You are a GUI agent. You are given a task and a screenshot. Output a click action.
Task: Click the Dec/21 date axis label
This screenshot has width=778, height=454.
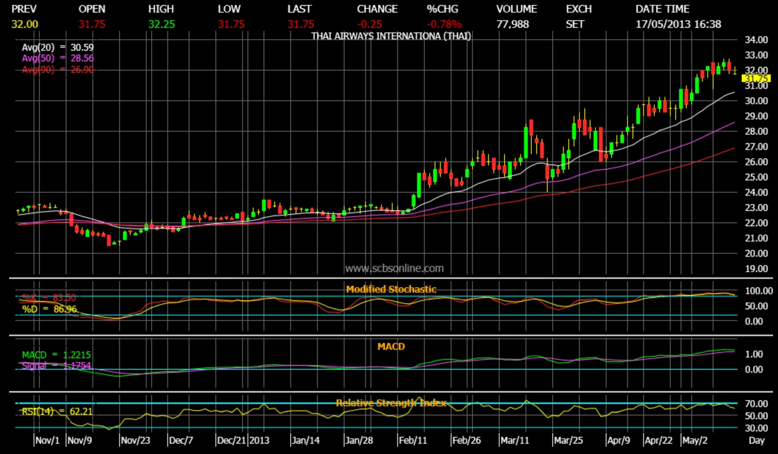click(x=231, y=440)
